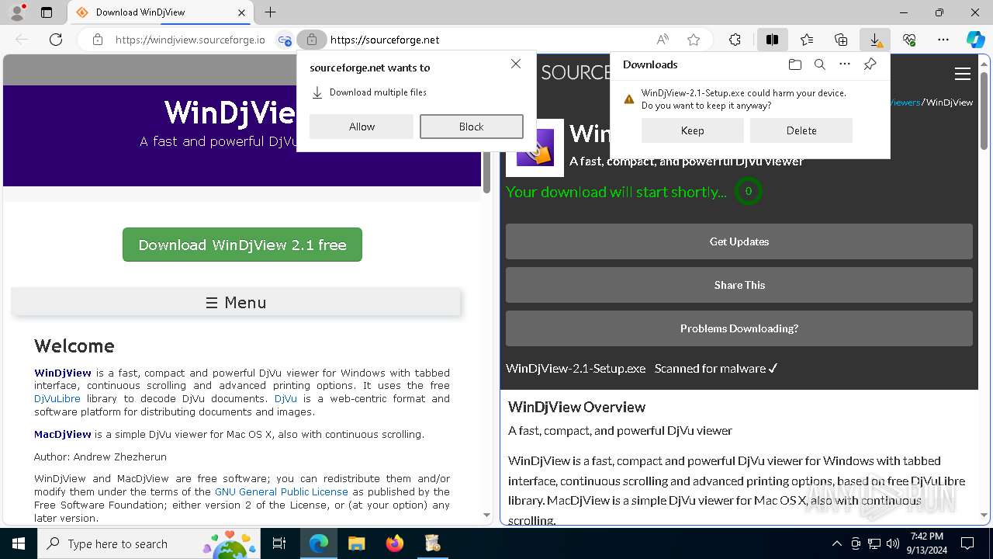
Task: Click Get Updates button
Action: pos(739,241)
